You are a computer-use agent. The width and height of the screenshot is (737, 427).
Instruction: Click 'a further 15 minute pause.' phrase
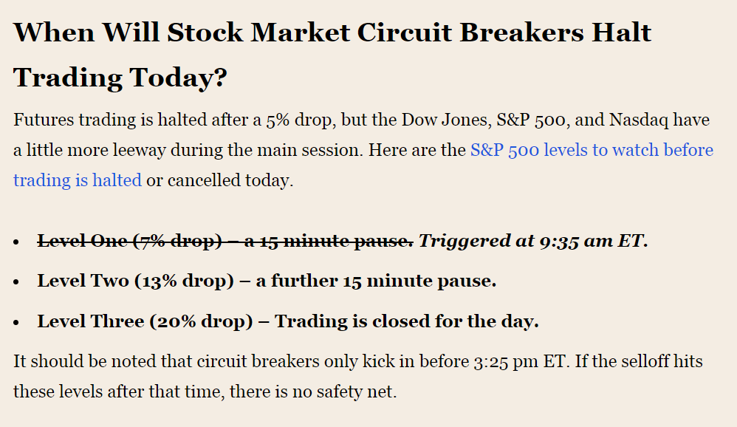coord(376,281)
